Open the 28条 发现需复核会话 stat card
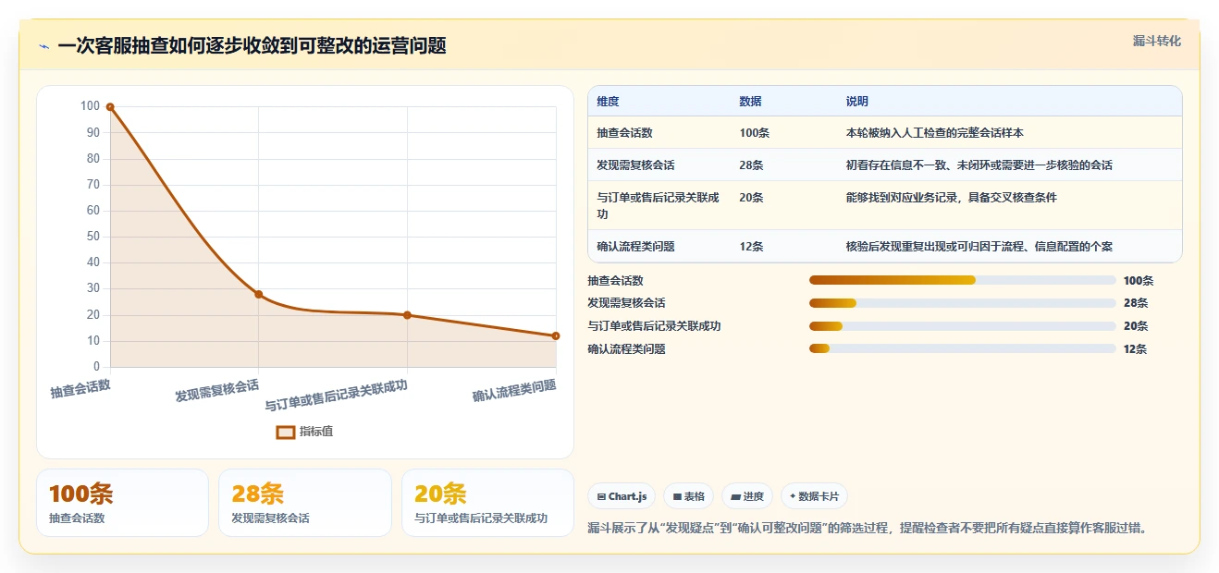The width and height of the screenshot is (1219, 573). coord(305,503)
